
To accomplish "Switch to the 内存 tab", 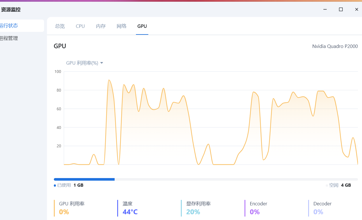I will (101, 26).
